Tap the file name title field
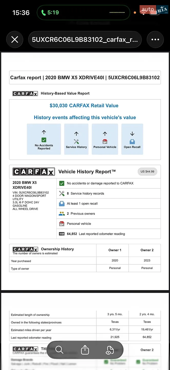Viewport: 170px width, 370px height. (x=85, y=40)
